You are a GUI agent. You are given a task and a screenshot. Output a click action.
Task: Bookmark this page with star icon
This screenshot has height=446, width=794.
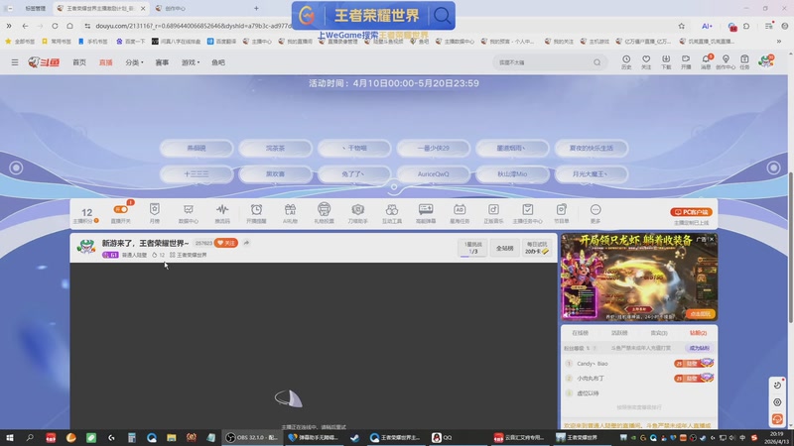[x=682, y=26]
